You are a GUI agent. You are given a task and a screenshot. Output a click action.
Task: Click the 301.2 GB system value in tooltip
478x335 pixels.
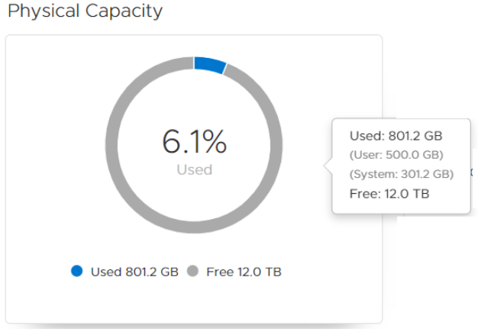(x=428, y=174)
